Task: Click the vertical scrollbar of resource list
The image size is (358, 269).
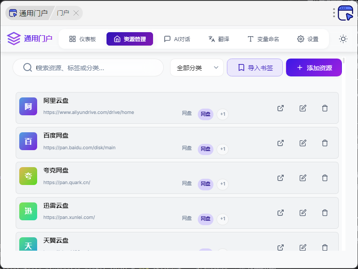Action: pyautogui.click(x=343, y=134)
